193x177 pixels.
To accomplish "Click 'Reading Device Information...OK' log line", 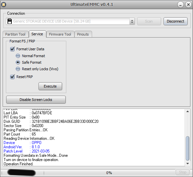I will pyautogui.click(x=29, y=138).
